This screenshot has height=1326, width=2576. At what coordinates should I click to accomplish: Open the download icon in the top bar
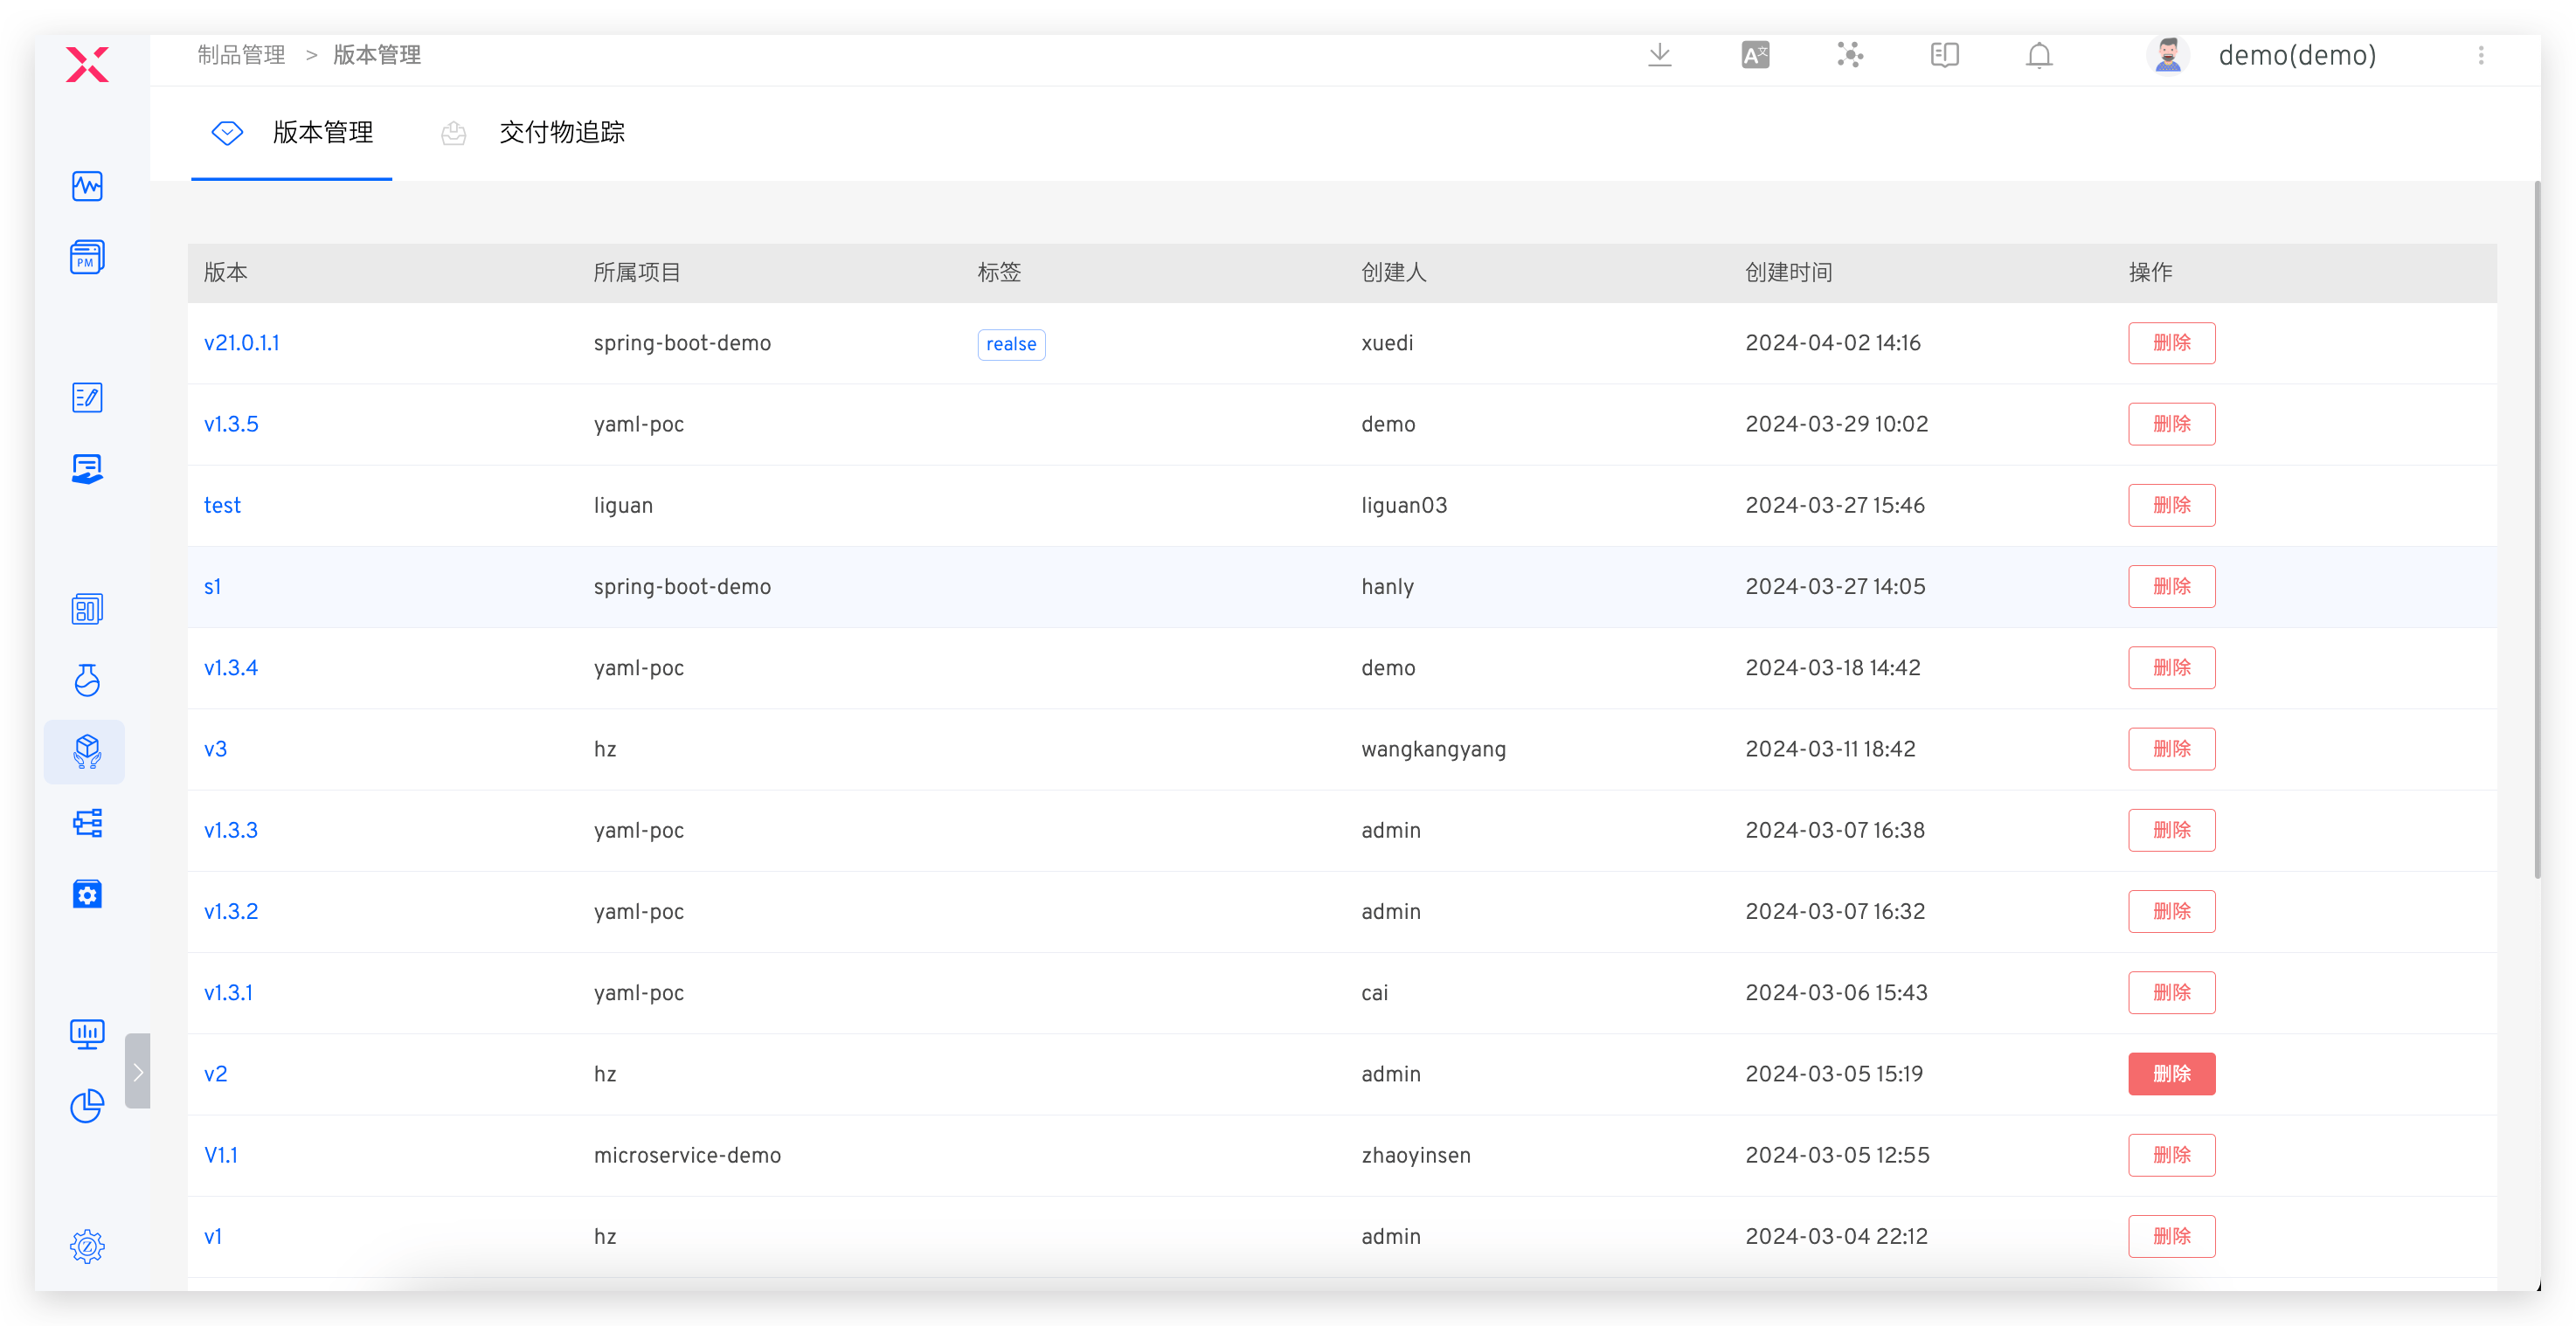[x=1660, y=55]
